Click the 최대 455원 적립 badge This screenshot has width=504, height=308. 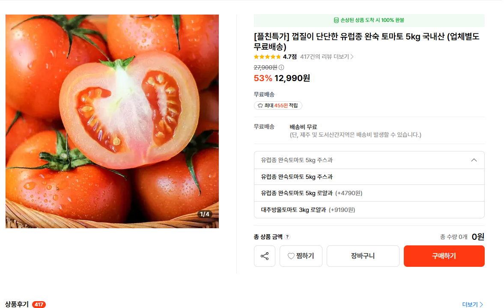[278, 106]
